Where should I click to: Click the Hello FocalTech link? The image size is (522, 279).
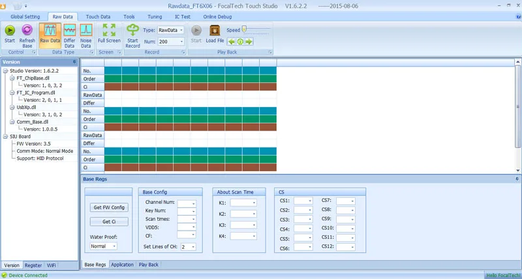(503, 275)
